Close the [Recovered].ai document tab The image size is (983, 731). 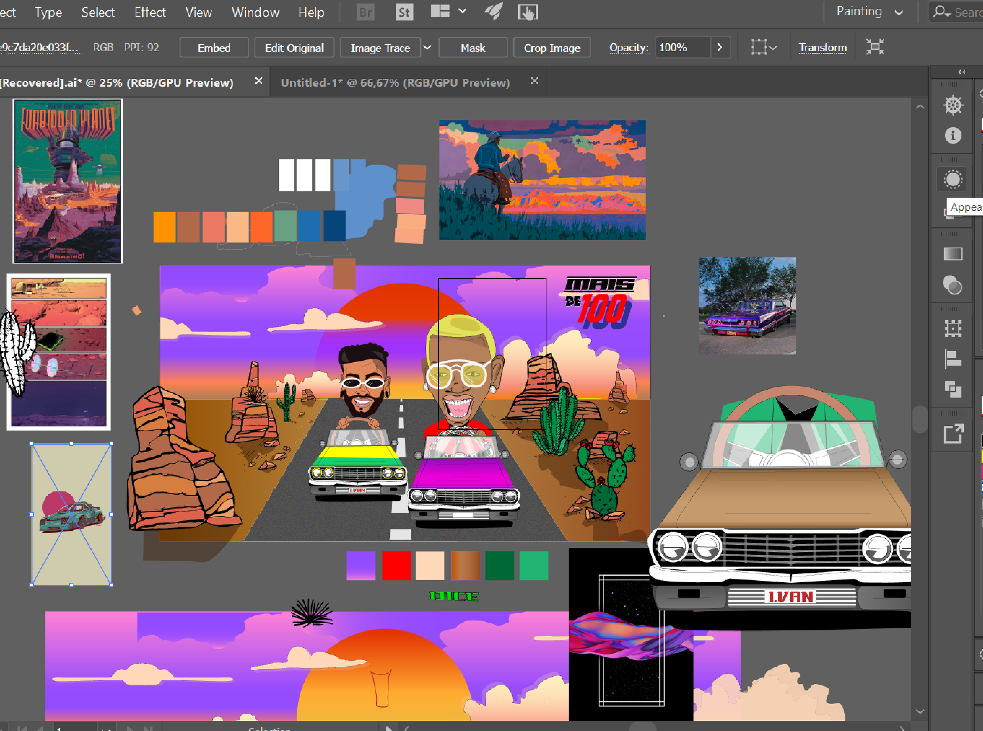click(x=259, y=81)
